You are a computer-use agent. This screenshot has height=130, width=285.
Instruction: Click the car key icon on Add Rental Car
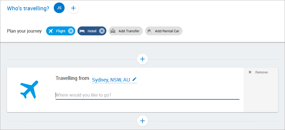click(149, 31)
